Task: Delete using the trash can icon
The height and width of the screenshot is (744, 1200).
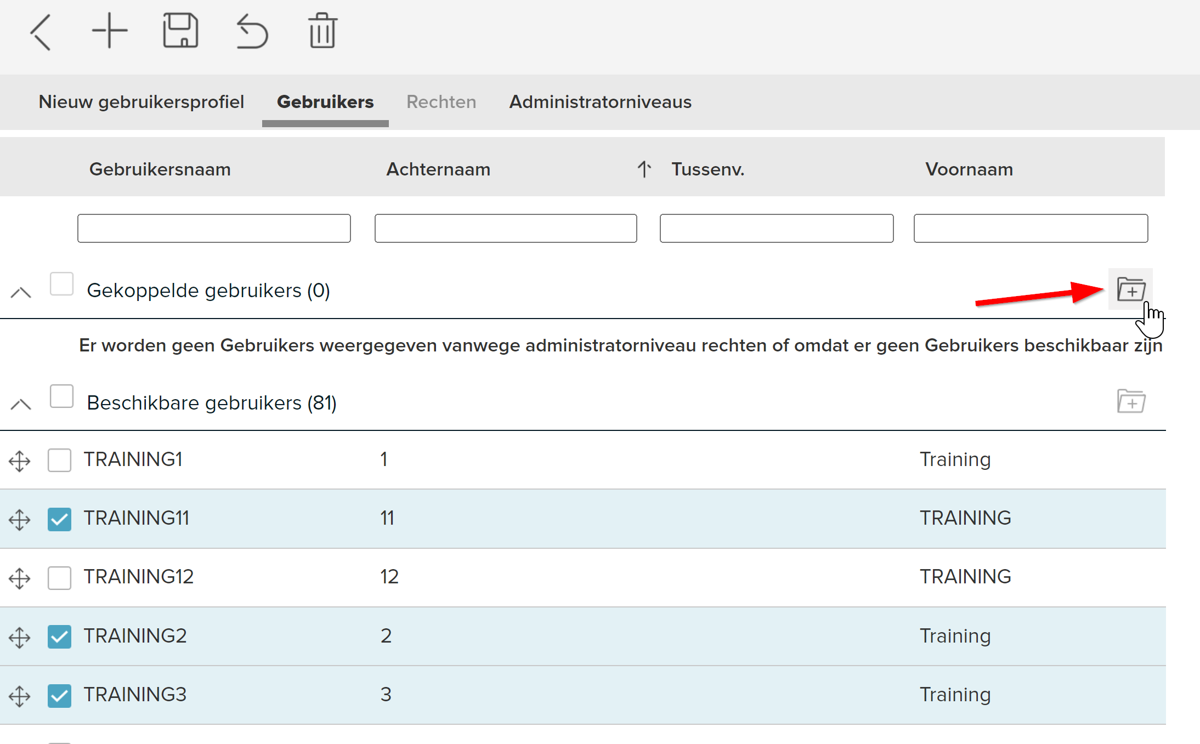Action: (x=322, y=31)
